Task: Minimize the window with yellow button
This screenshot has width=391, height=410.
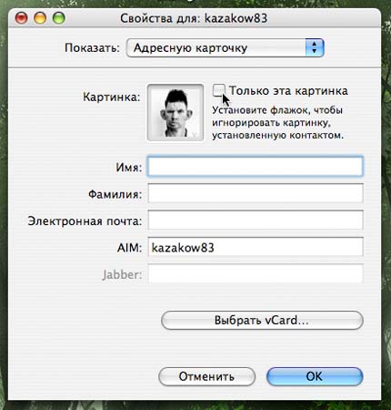Action: coord(40,18)
